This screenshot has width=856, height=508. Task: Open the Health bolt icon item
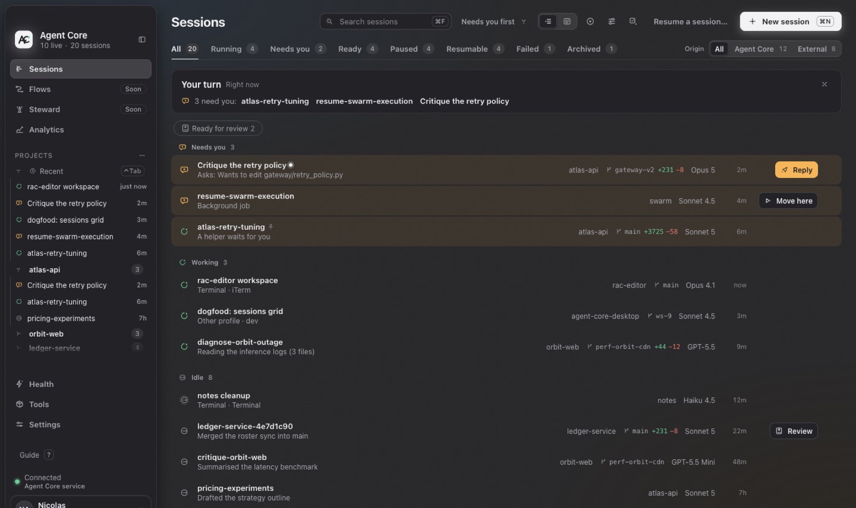point(81,384)
